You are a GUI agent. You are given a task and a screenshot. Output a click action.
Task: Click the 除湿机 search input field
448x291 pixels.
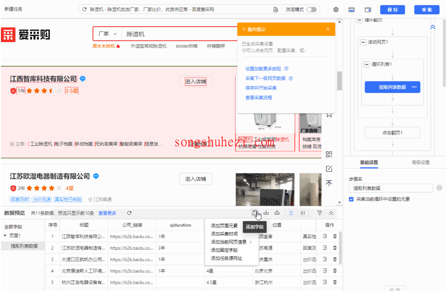(179, 34)
